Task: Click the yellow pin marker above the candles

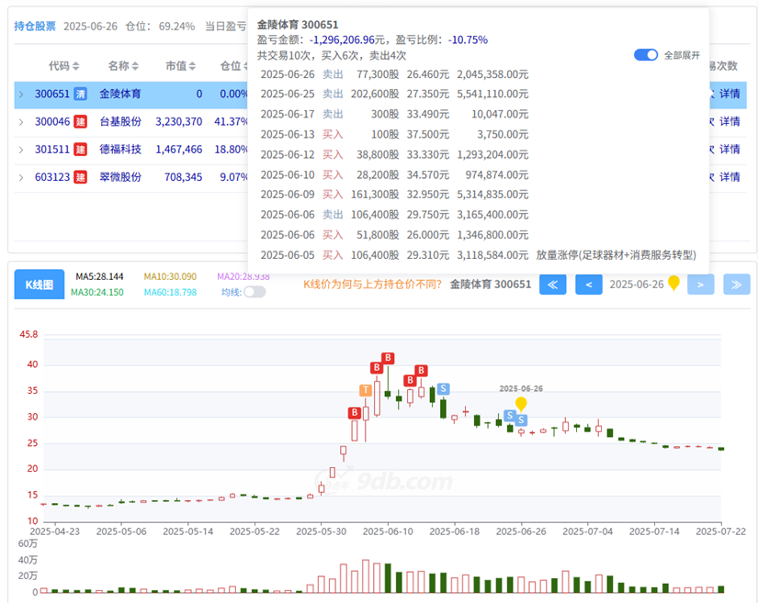Action: [521, 403]
